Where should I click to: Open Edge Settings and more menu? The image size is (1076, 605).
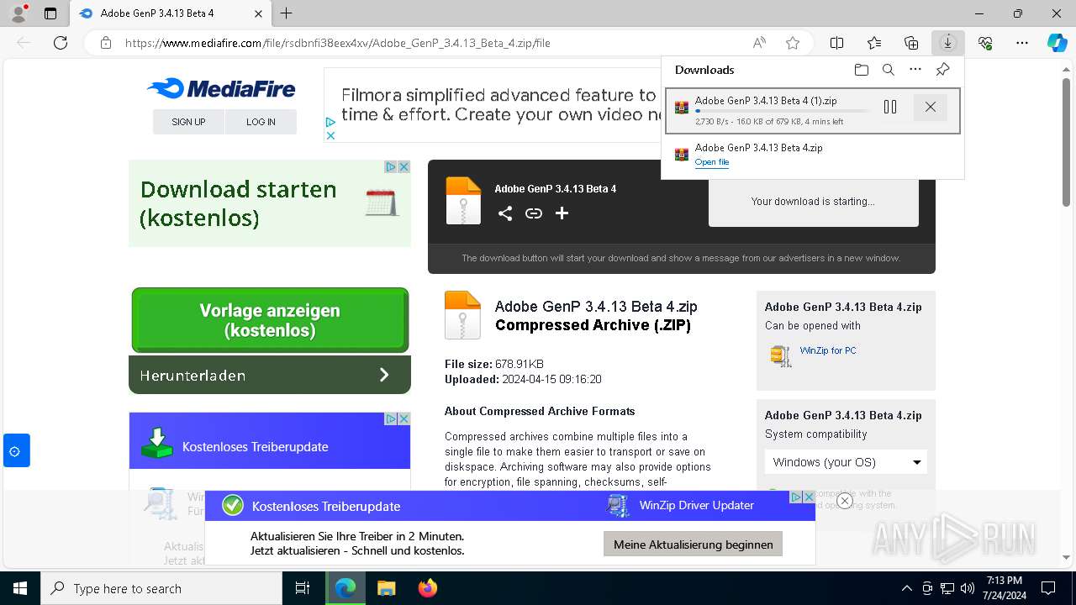click(x=1022, y=43)
